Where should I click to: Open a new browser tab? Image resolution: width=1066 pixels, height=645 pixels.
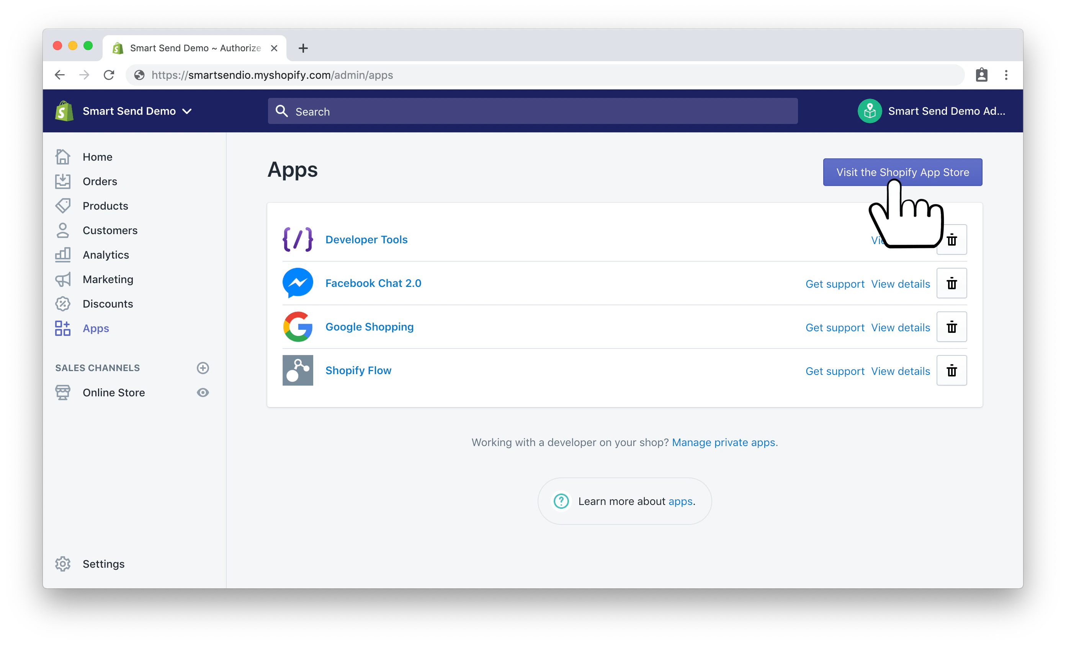click(303, 48)
